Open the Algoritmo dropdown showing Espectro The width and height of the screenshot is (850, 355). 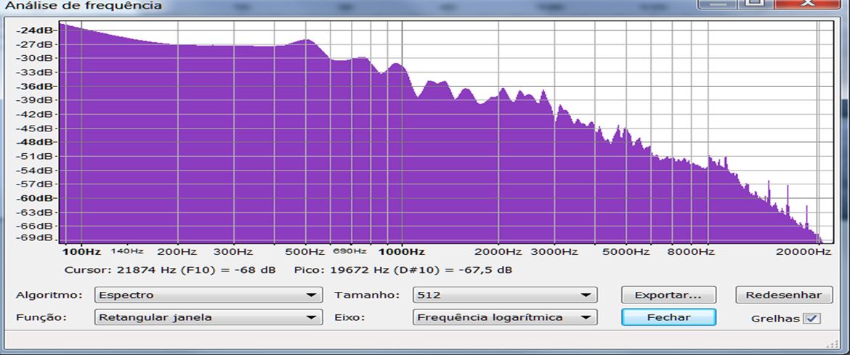[x=209, y=295]
